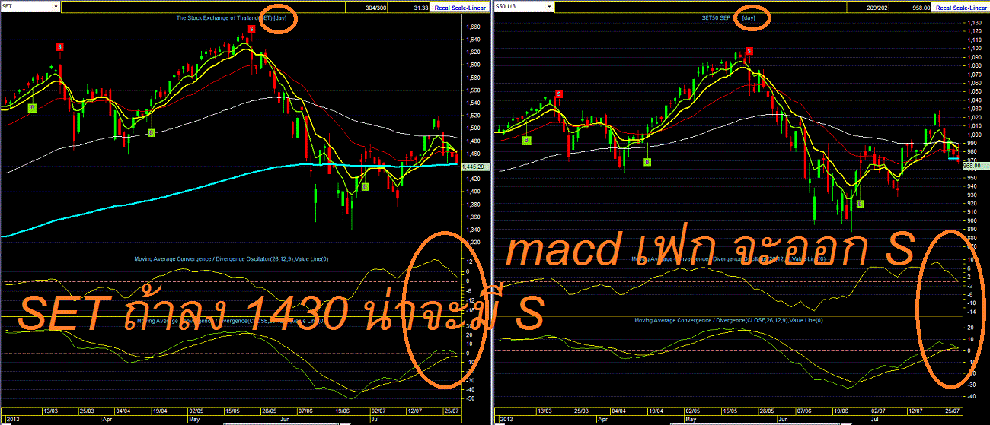Click the green B buy marker in late June on the SET chart
Image resolution: width=990 pixels, height=425 pixels.
pyautogui.click(x=365, y=186)
